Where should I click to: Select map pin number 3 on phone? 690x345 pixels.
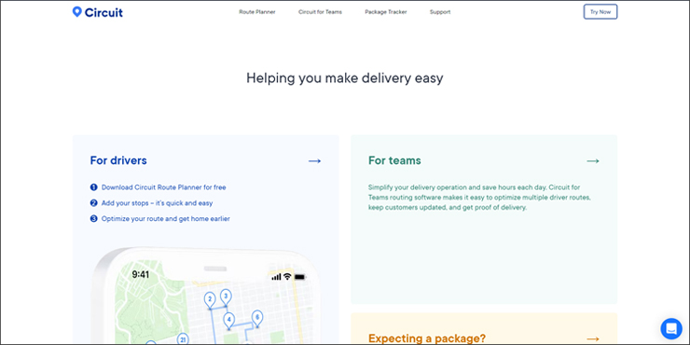coord(226,297)
